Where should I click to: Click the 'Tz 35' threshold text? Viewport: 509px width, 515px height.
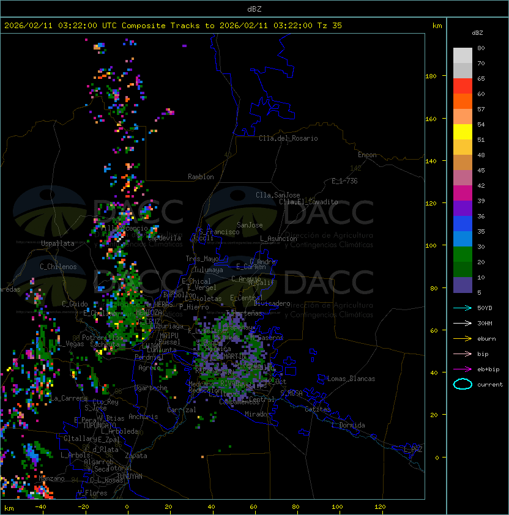tap(330, 26)
